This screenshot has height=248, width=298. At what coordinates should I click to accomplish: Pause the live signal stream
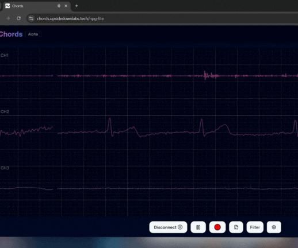pos(198,227)
